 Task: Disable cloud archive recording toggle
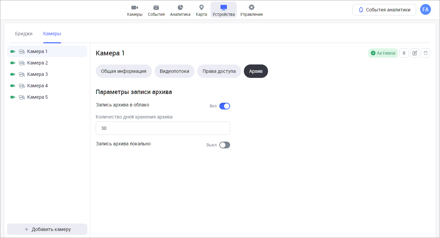(224, 106)
